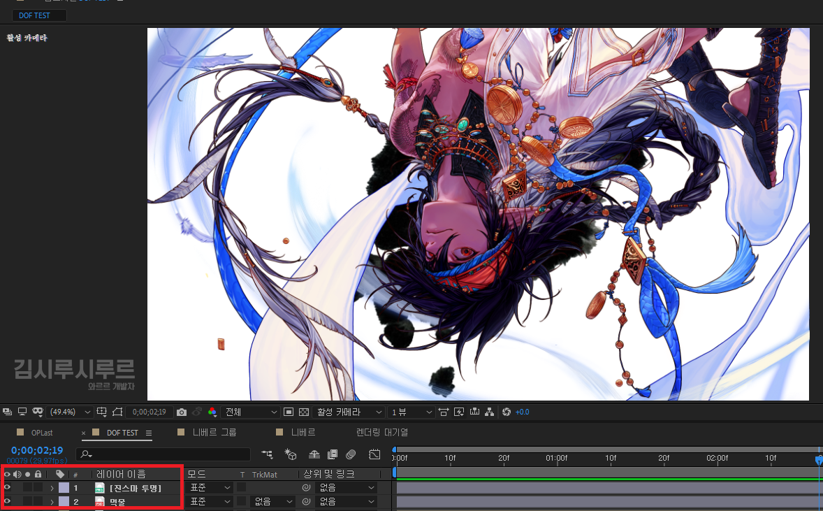Click the always preview this view icon
The height and width of the screenshot is (511, 823).
coord(8,412)
